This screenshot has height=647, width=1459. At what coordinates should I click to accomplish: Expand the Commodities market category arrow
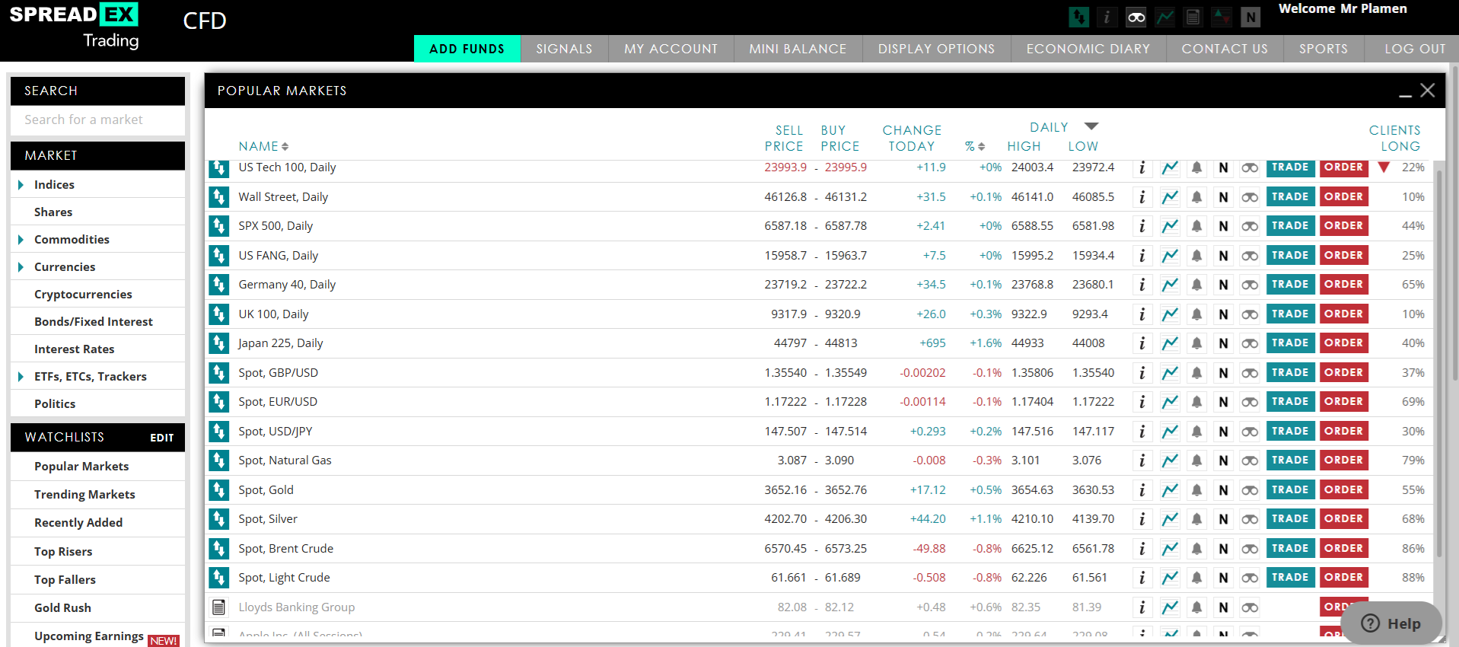coord(21,240)
